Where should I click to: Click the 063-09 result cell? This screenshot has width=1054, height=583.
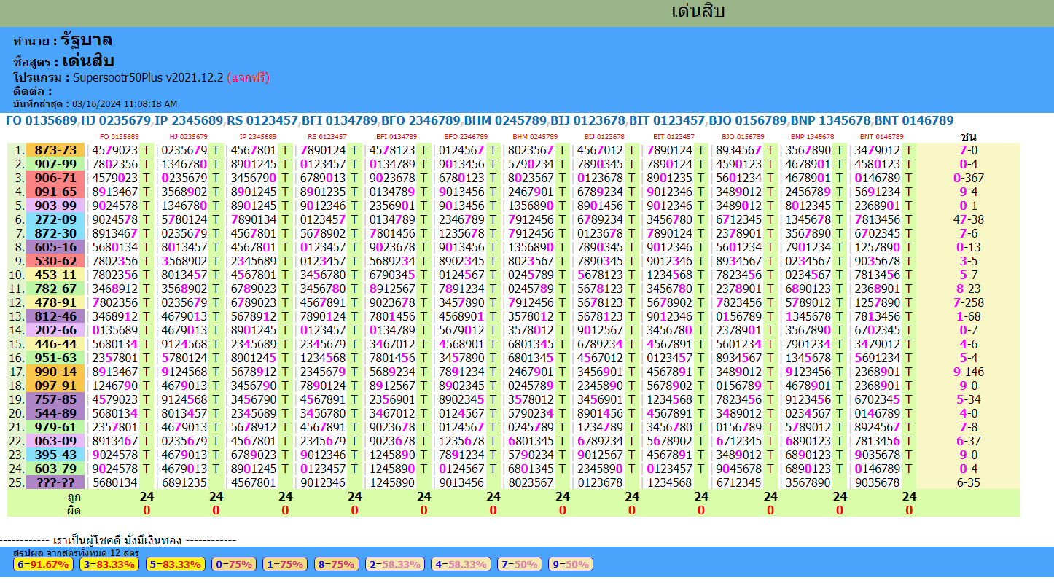coord(55,441)
